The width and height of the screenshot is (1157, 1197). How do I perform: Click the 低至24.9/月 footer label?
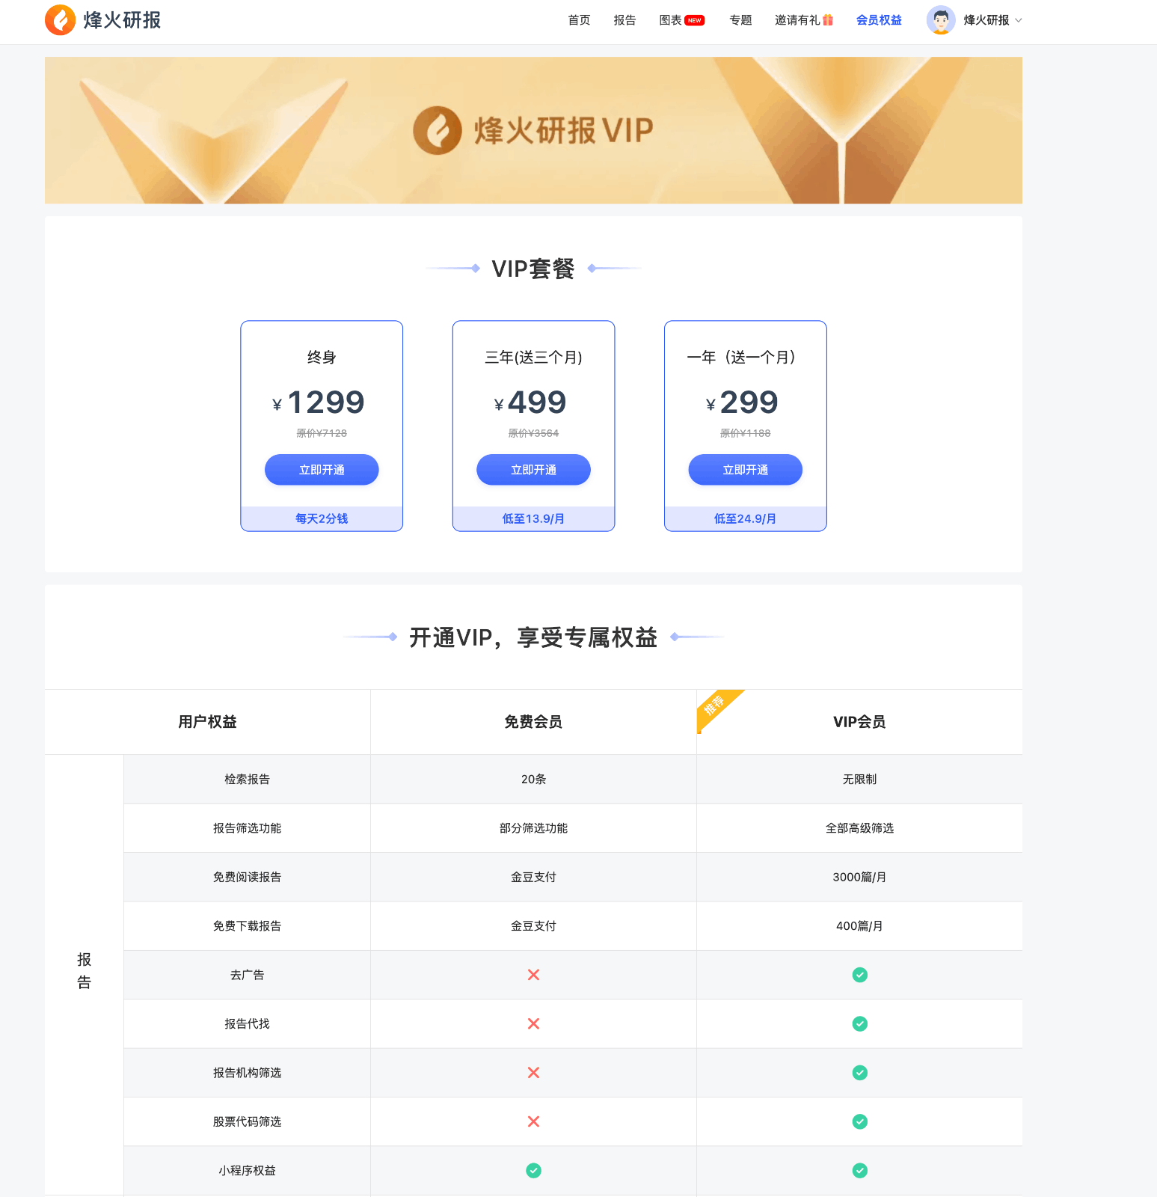(745, 518)
